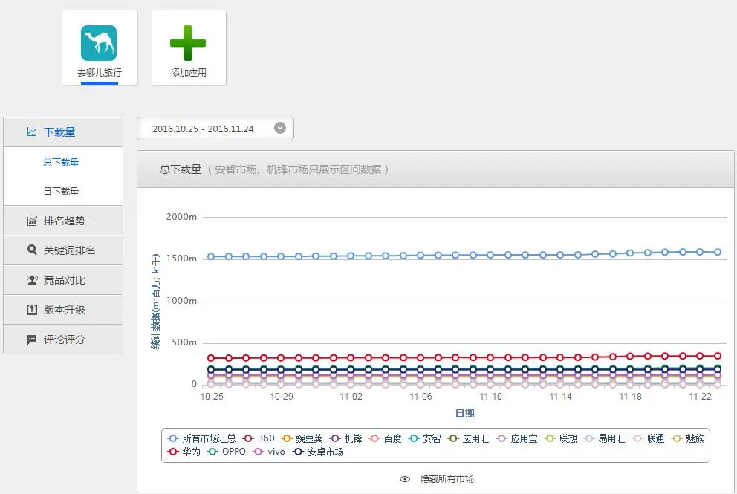Image resolution: width=737 pixels, height=494 pixels.
Task: Click the 版本升级 upload icon
Action: [32, 310]
